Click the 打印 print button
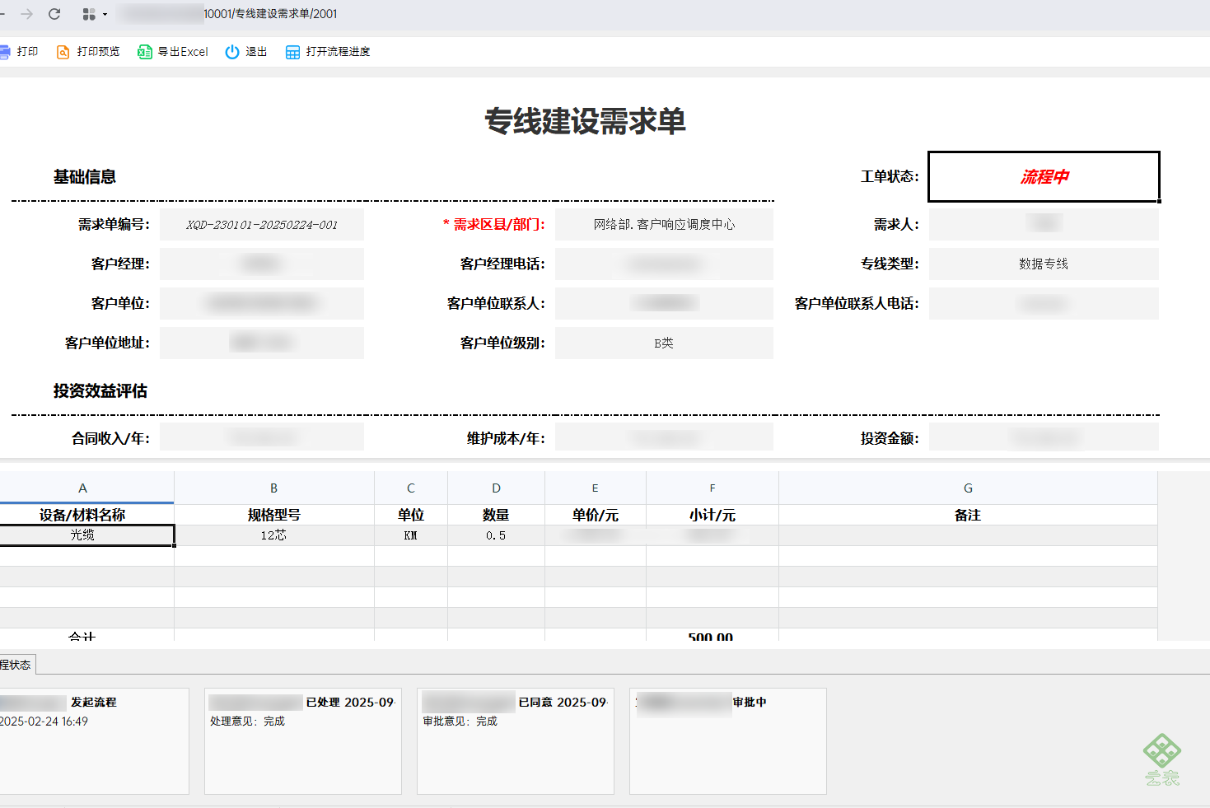 [20, 52]
